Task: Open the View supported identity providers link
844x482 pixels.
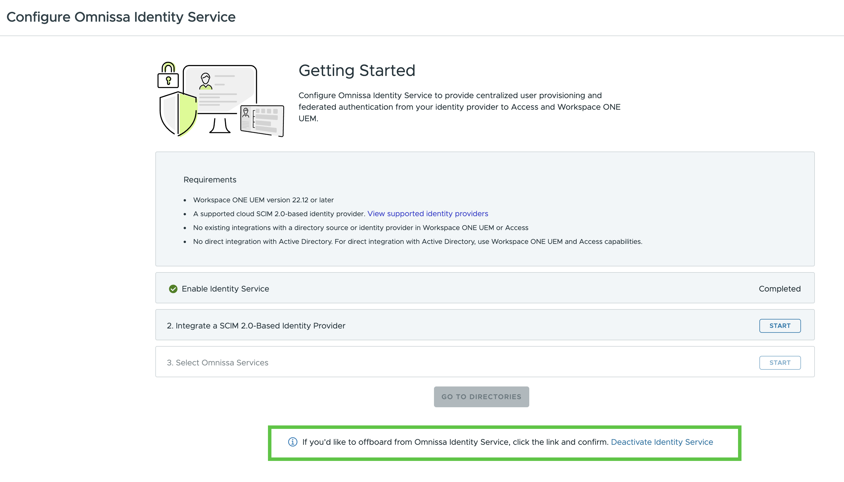Action: 428,214
